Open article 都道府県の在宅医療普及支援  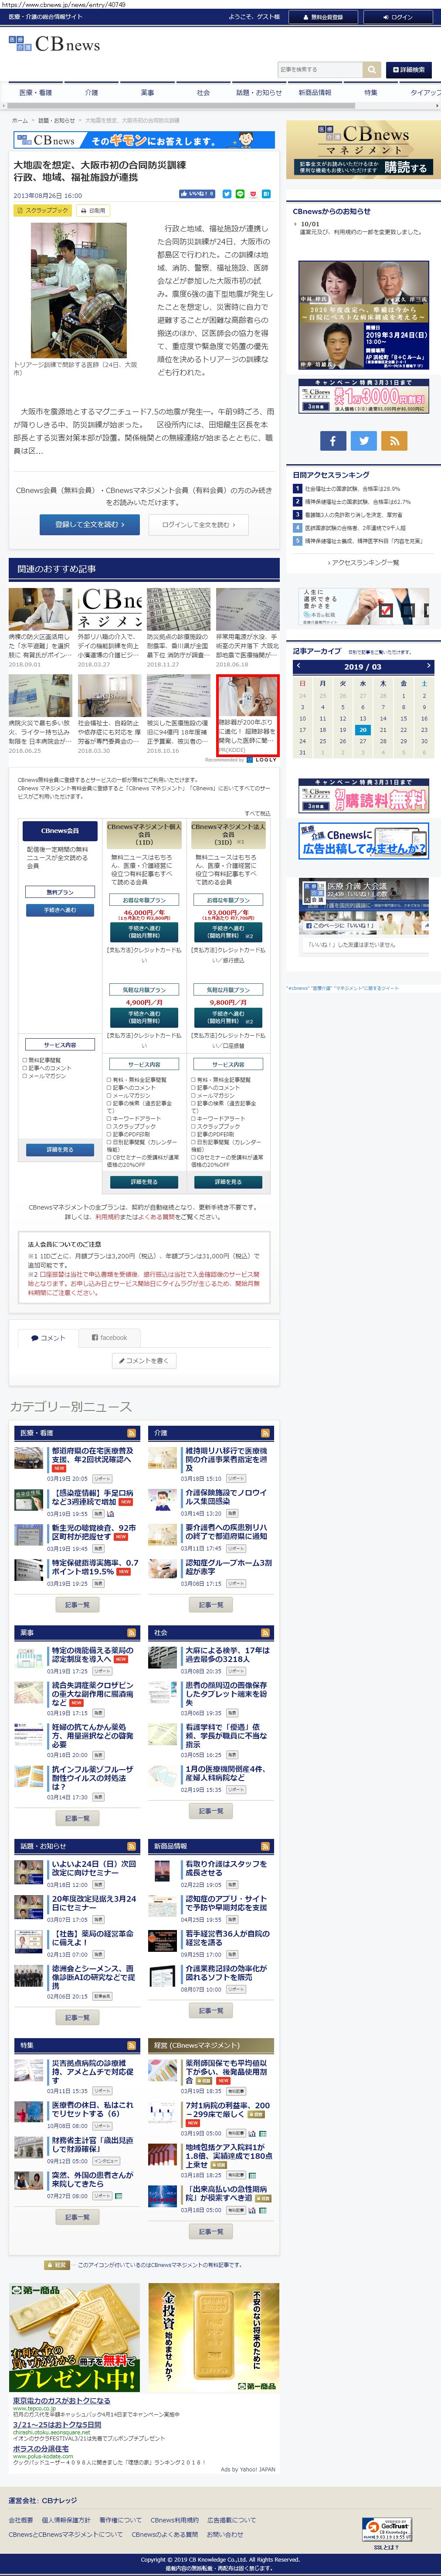(x=92, y=1455)
